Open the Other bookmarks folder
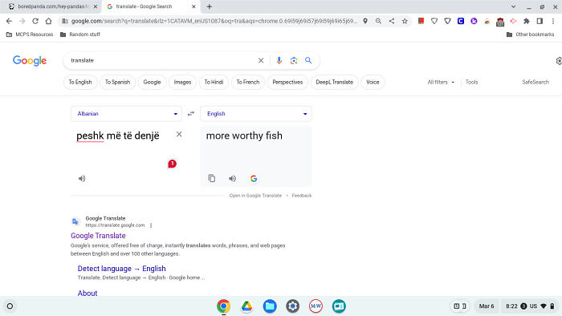The height and width of the screenshot is (316, 562). pyautogui.click(x=531, y=34)
